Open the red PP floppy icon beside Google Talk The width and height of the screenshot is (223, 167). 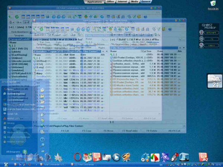(97, 157)
